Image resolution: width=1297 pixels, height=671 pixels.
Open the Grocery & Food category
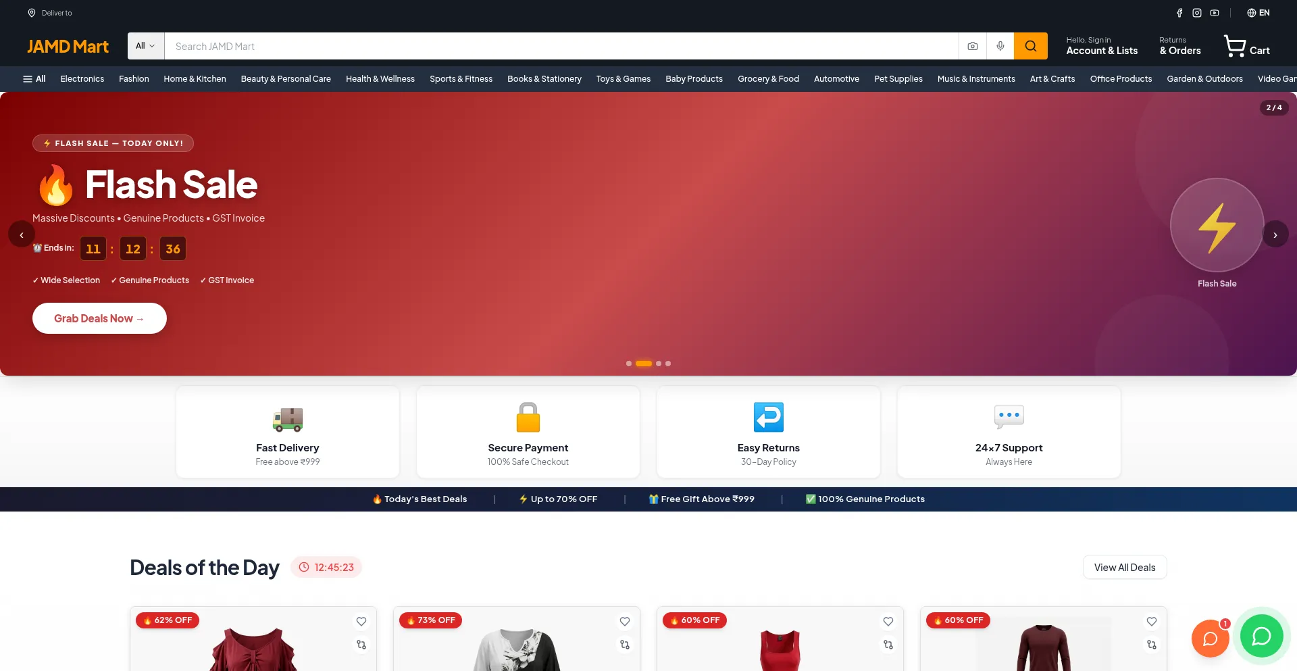pyautogui.click(x=769, y=79)
